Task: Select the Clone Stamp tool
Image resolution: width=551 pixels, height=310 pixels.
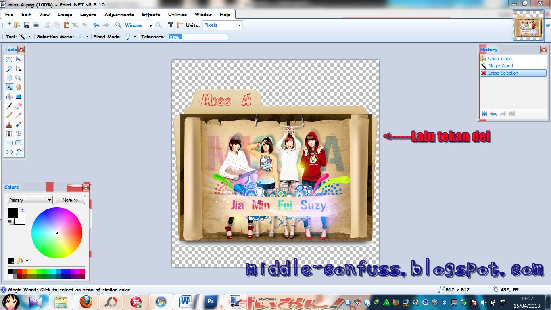Action: click(x=9, y=124)
